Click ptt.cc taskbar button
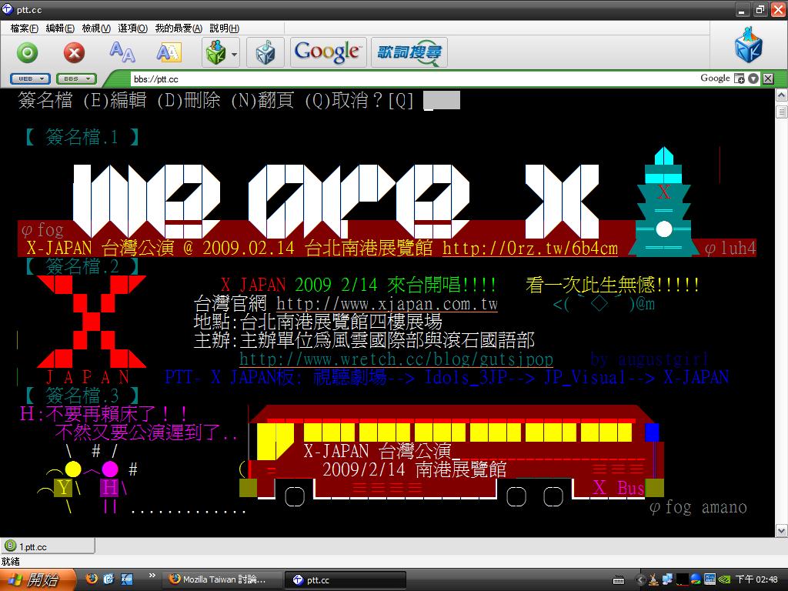The width and height of the screenshot is (788, 591). click(x=346, y=579)
